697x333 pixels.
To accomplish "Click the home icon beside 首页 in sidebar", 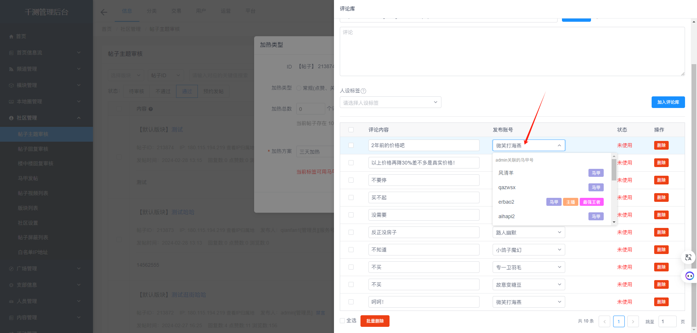I will (x=11, y=37).
